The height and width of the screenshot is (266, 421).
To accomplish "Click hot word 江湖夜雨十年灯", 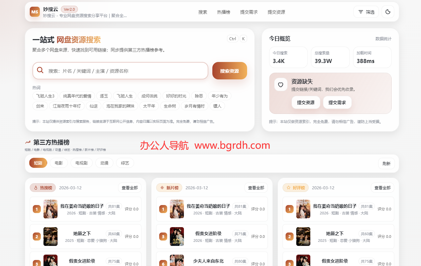I will click(x=67, y=106).
